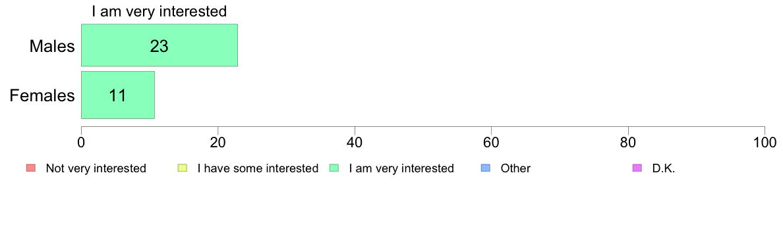Click the 0 axis tick label
783x242 pixels.
[x=81, y=143]
